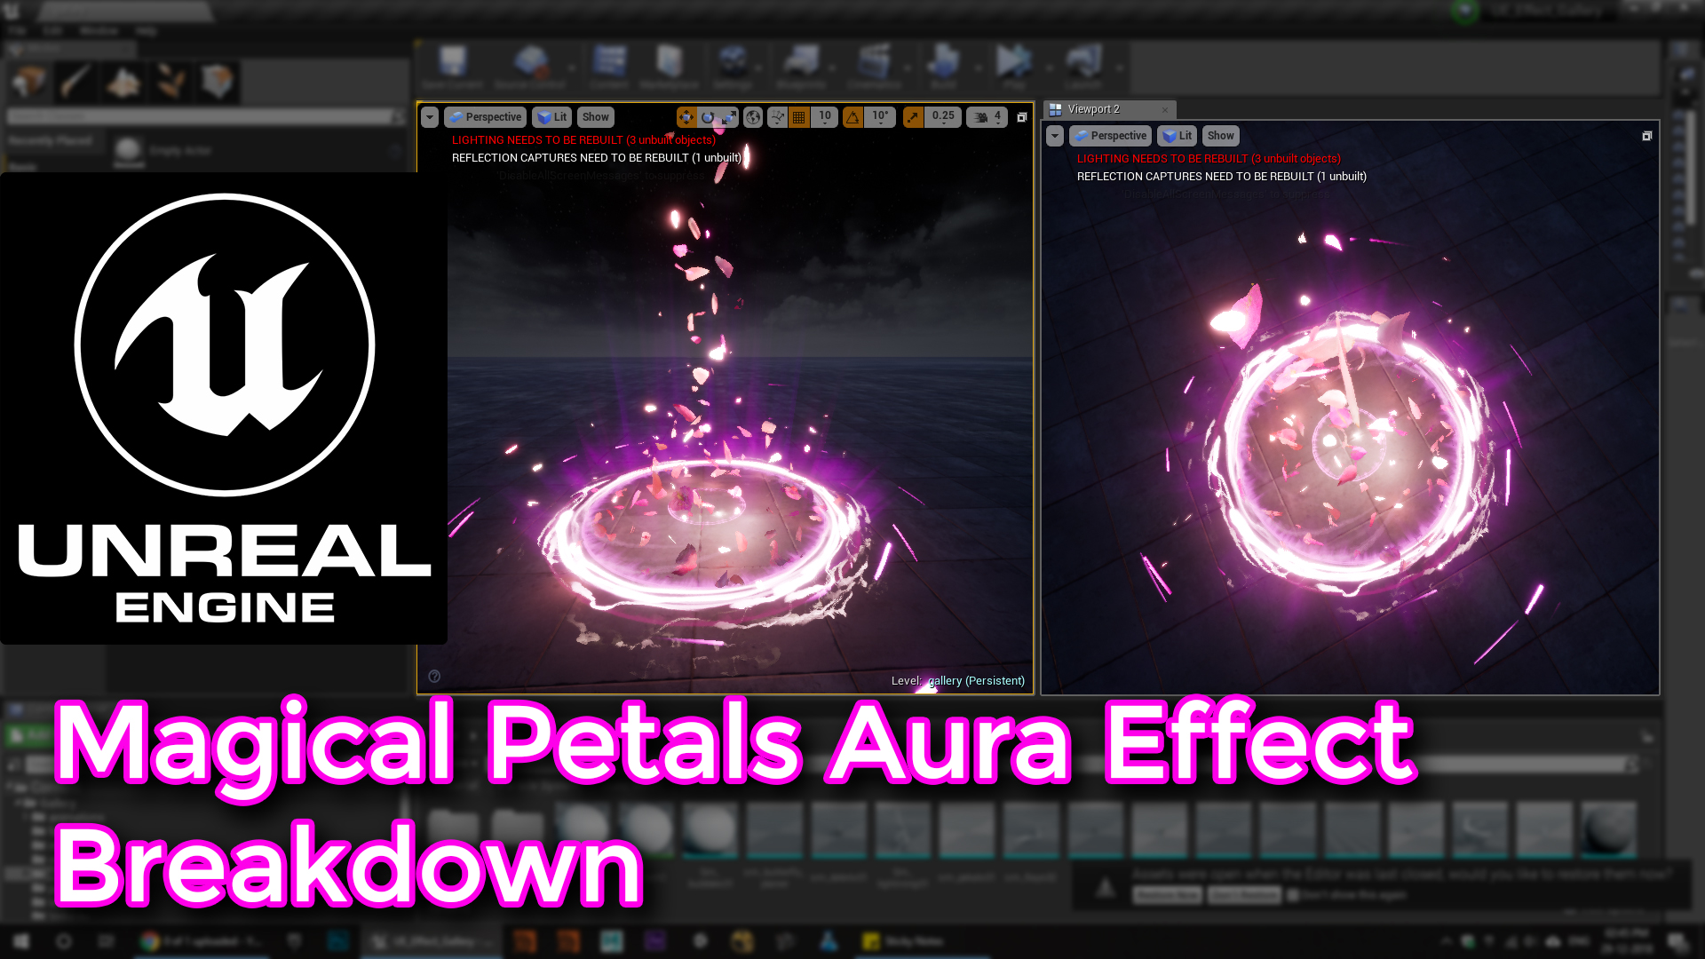Click the rotate tool icon
The height and width of the screenshot is (959, 1705).
(709, 116)
